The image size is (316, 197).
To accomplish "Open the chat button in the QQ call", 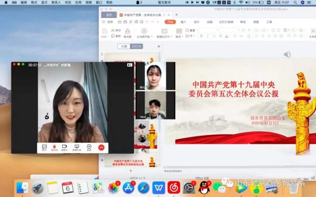I will [44, 148].
